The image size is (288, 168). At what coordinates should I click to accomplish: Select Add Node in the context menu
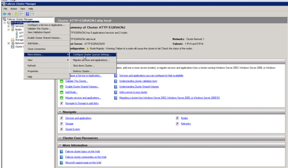47,43
